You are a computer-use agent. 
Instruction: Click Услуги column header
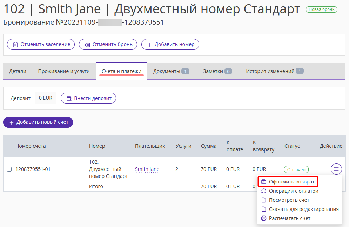click(x=183, y=146)
